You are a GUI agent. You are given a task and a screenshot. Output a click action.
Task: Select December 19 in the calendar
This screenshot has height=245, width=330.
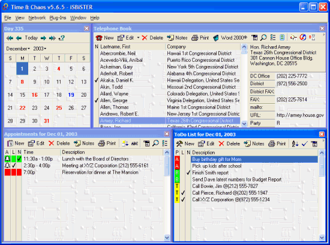click(x=71, y=95)
